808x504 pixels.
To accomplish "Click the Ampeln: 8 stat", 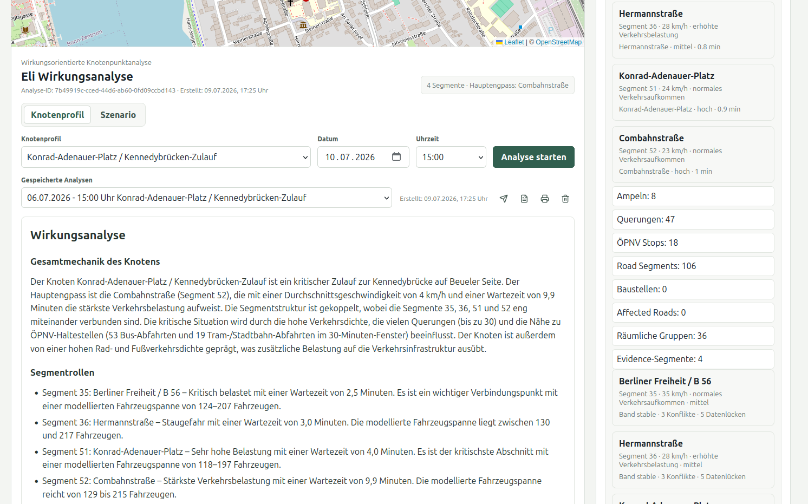I will coord(693,196).
